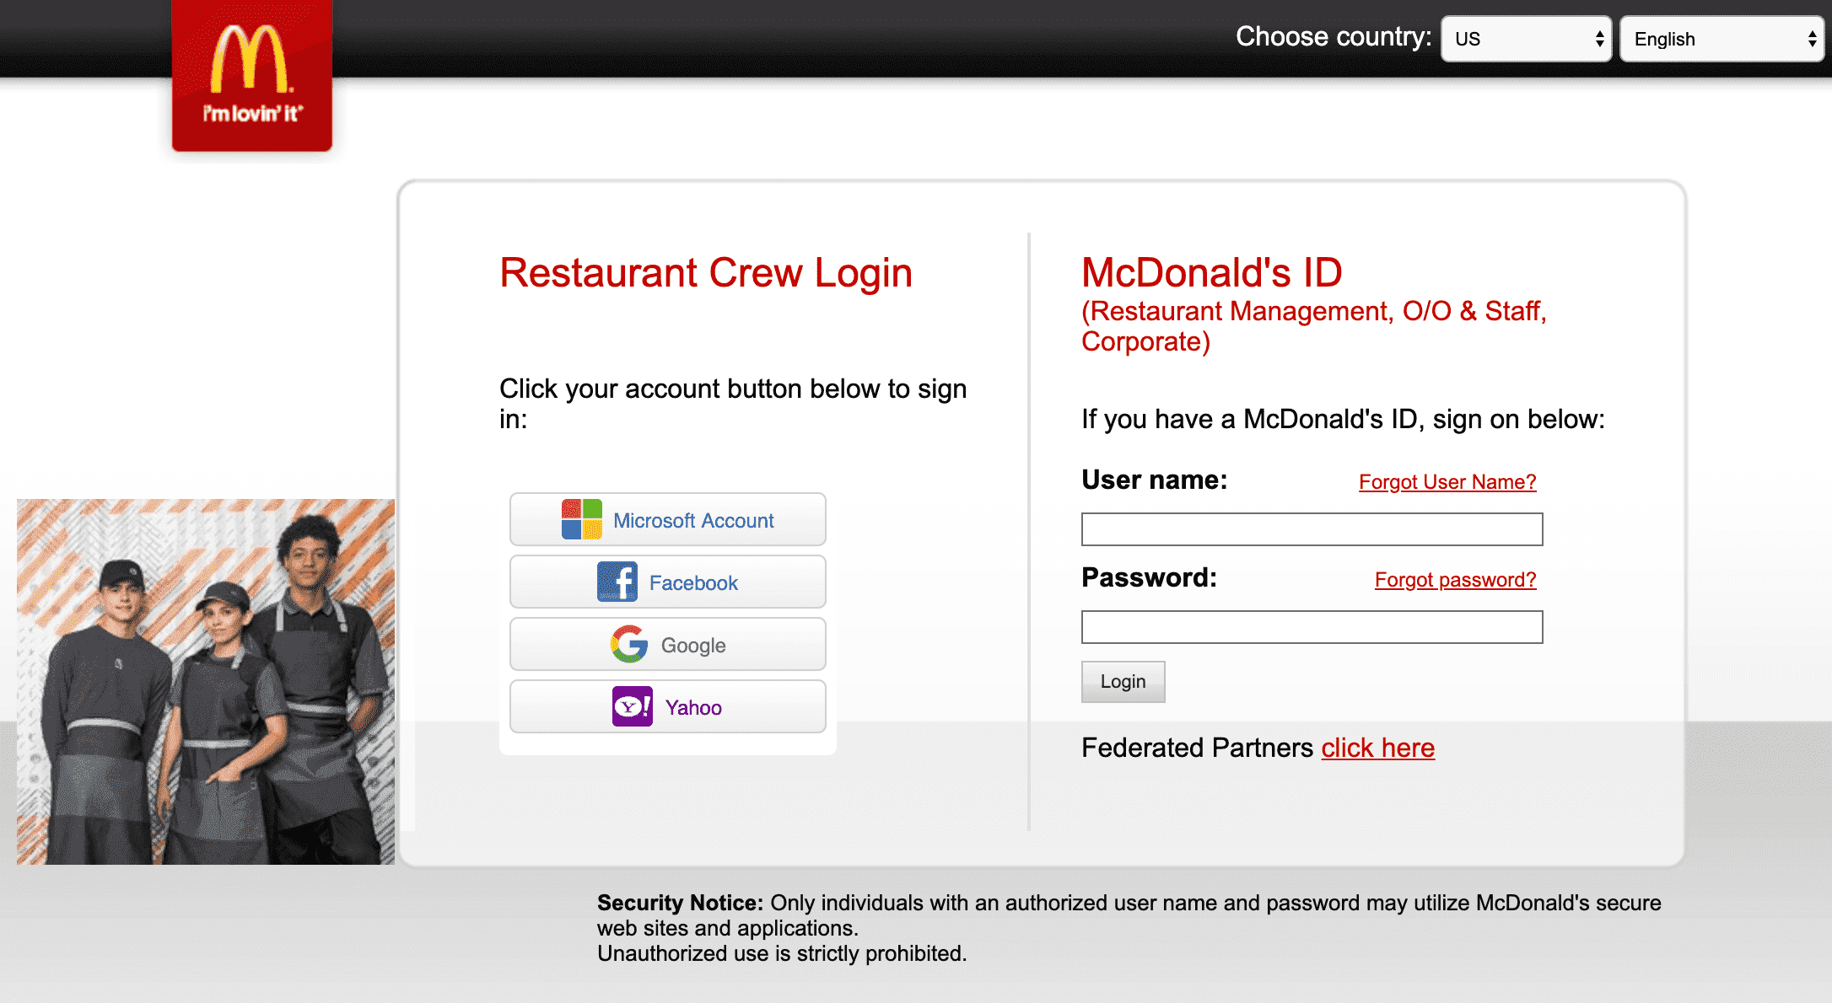Follow the Federated Partners click here link
Viewport: 1832px width, 1003px height.
[1378, 748]
